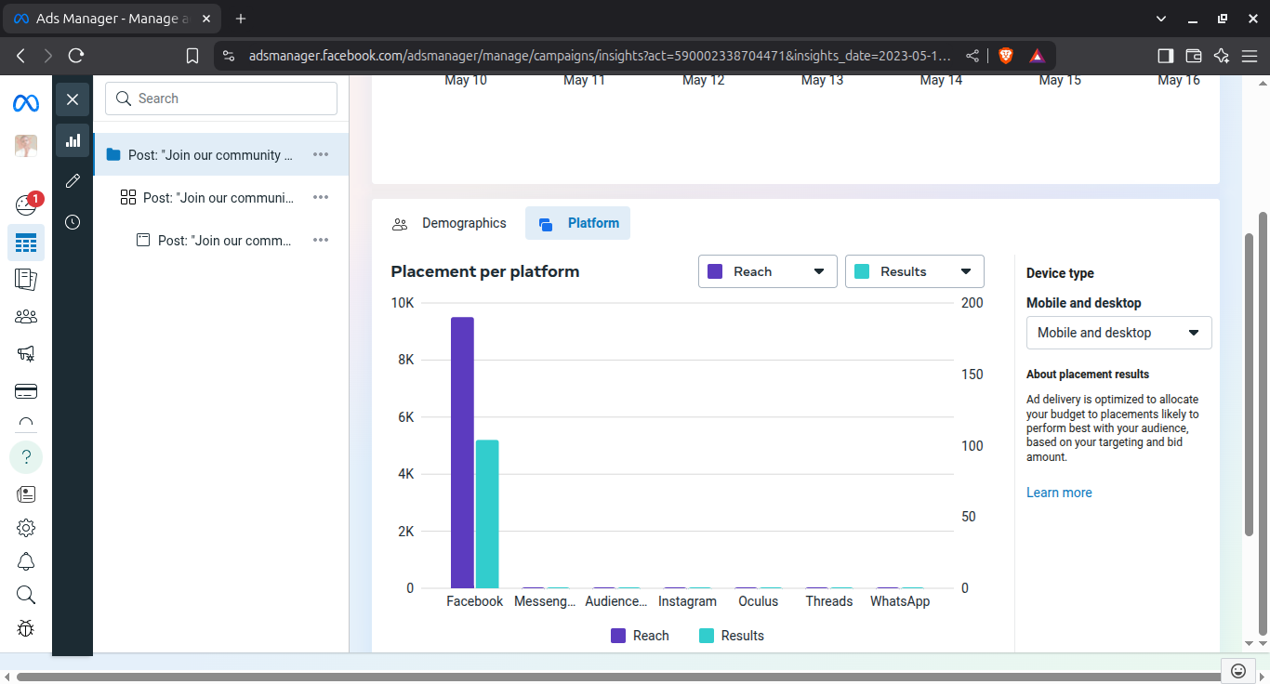Switch to the Platform tab
The width and height of the screenshot is (1270, 684).
point(578,223)
